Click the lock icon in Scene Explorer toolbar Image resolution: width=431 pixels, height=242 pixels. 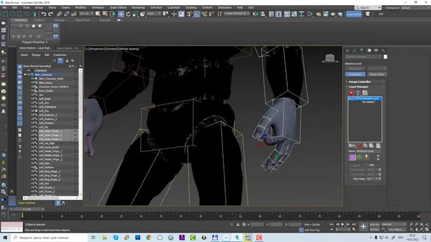[x=67, y=61]
